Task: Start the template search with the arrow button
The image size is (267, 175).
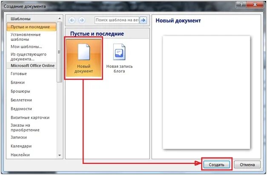Action: (x=143, y=20)
